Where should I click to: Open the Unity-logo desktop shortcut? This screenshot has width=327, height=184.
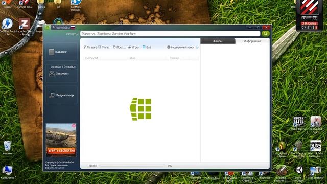click(298, 173)
